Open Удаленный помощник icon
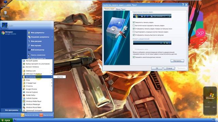Image resolution: width=218 pixels, height=122 pixels. [24, 110]
